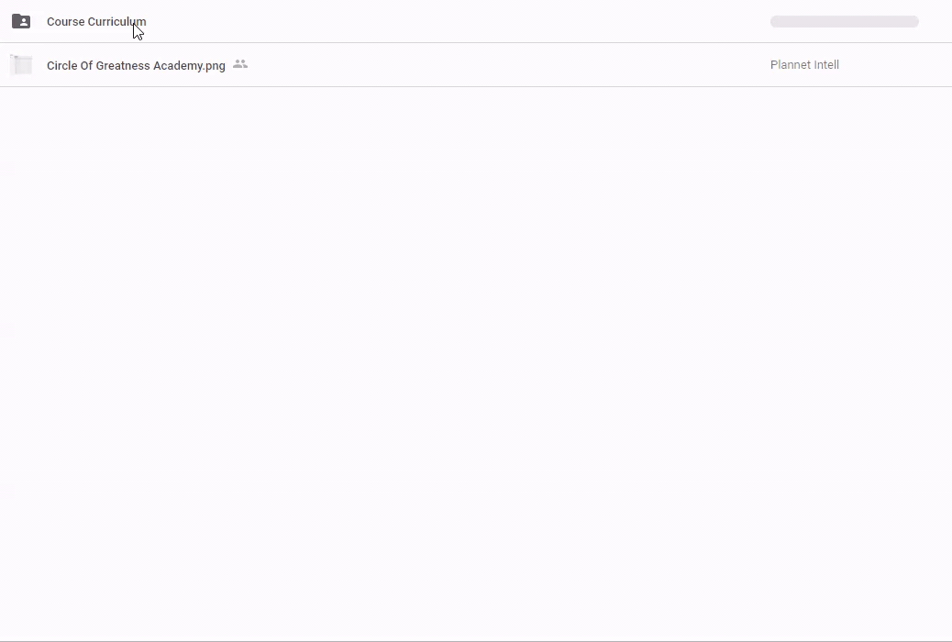Select Circle Of Greatness Academy.png file name
Image resolution: width=952 pixels, height=642 pixels.
(136, 65)
